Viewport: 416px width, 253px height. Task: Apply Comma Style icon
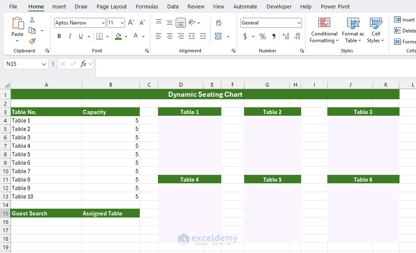coord(274,36)
